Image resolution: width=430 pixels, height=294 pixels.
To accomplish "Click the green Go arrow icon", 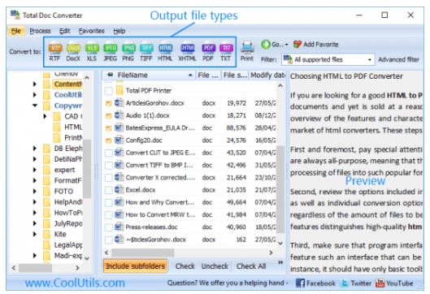I will [266, 45].
